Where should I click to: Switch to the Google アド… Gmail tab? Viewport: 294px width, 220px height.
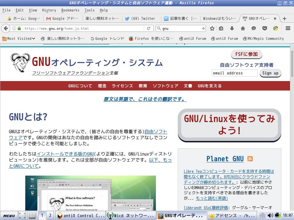point(63,19)
